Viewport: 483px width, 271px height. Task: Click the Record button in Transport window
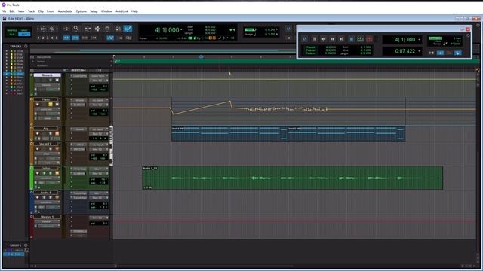pyautogui.click(x=369, y=39)
